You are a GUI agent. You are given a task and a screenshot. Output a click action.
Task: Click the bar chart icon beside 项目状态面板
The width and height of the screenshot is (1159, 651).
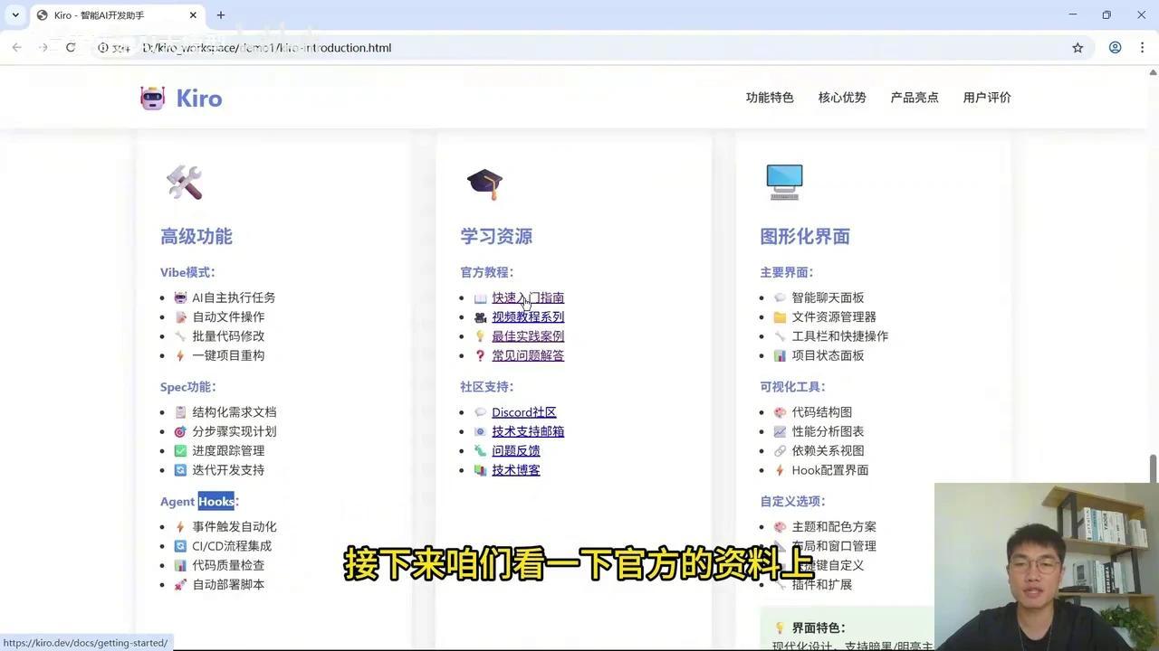780,355
